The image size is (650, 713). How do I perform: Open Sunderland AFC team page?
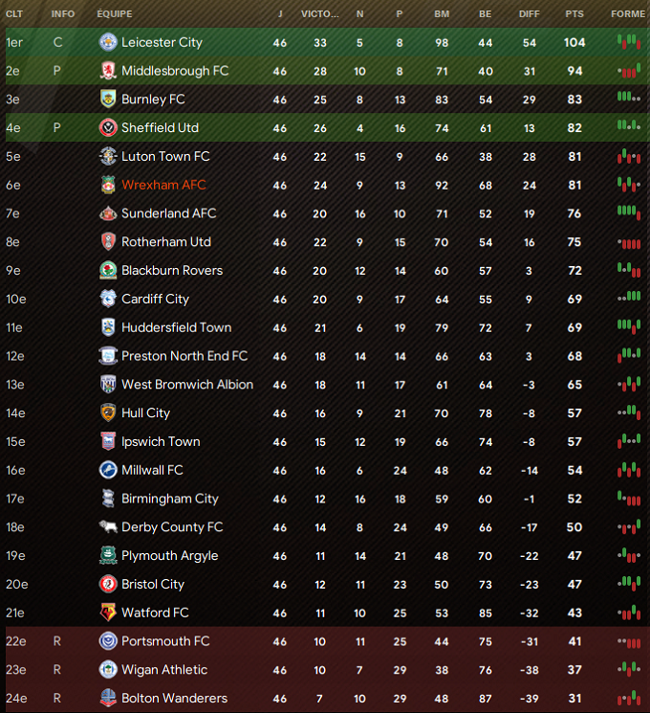[169, 213]
